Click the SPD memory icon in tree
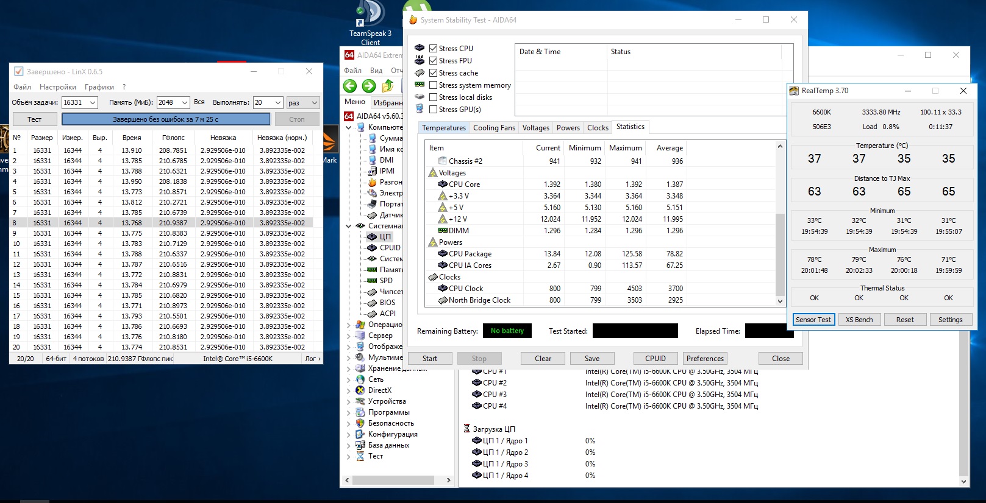Viewport: 986px width, 503px height. (372, 281)
